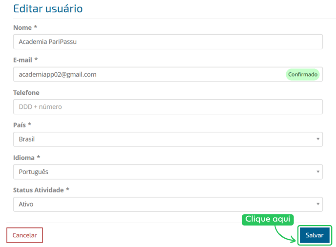Click the E-mail label
The width and height of the screenshot is (336, 247).
point(25,60)
